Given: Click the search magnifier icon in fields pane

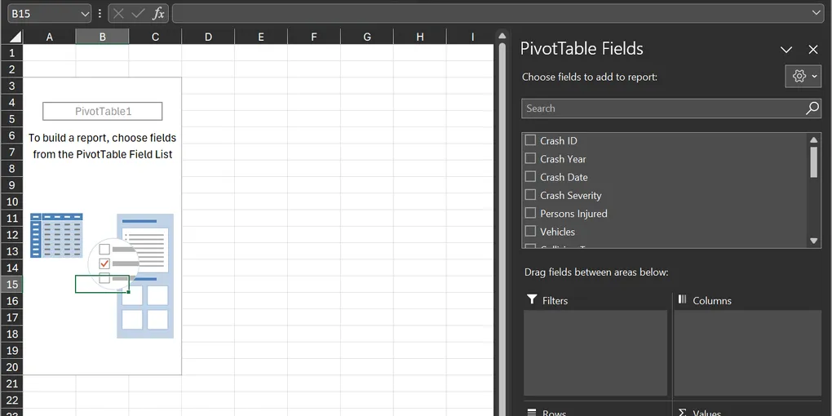Looking at the screenshot, I should click(x=812, y=108).
